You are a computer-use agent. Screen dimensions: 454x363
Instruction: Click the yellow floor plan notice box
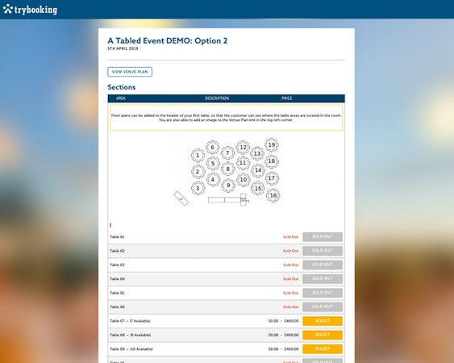point(226,118)
